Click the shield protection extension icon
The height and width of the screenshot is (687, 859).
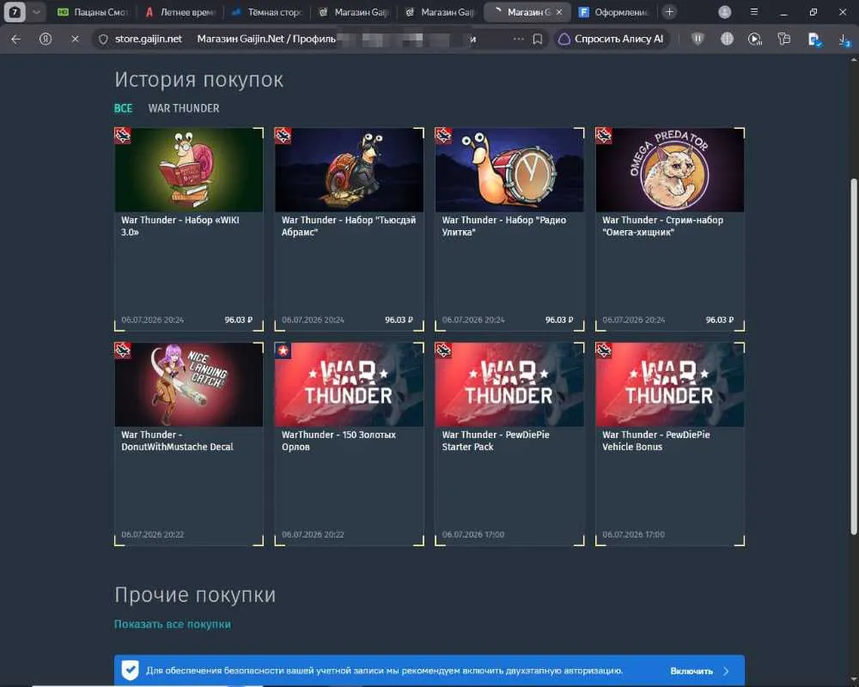(x=698, y=39)
